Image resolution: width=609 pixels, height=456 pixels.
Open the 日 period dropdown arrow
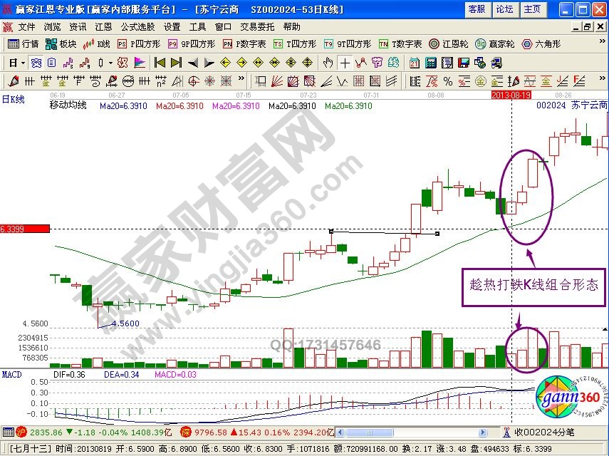(x=21, y=62)
